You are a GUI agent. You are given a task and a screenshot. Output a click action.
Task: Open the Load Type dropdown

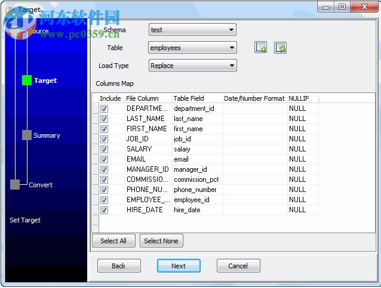[192, 66]
